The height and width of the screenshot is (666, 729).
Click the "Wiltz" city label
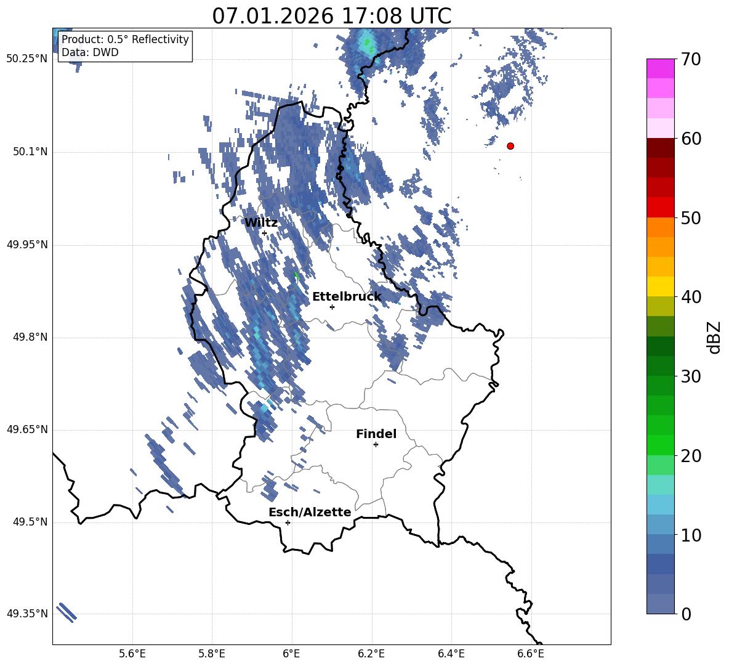tap(261, 223)
